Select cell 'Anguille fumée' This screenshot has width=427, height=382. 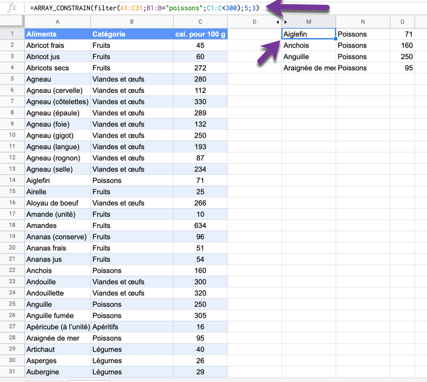click(x=58, y=315)
